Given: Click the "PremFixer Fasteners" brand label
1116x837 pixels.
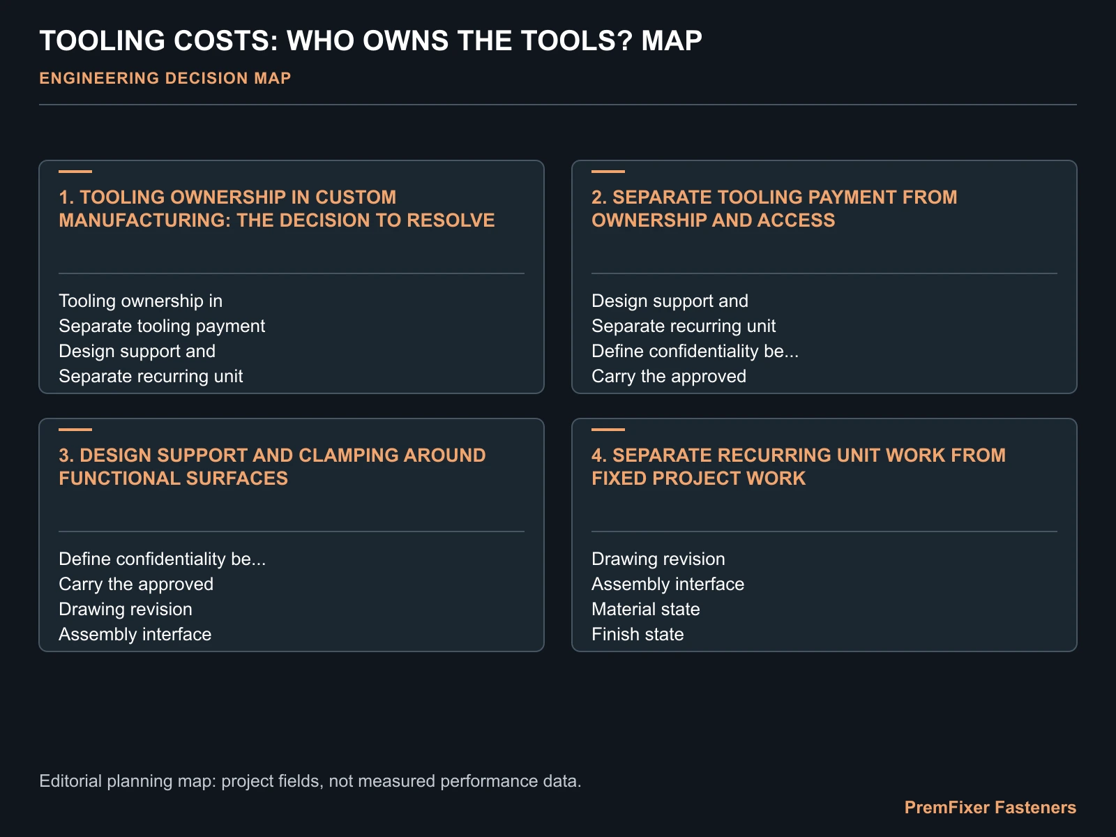Looking at the screenshot, I should 990,808.
